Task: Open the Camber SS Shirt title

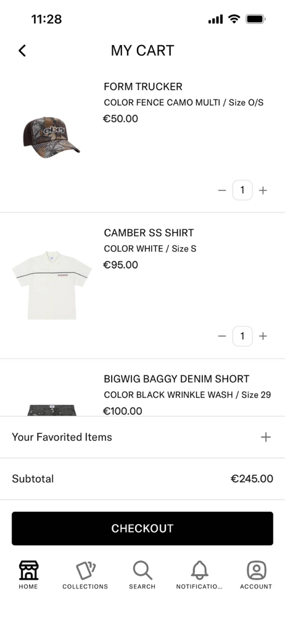Action: click(x=149, y=233)
